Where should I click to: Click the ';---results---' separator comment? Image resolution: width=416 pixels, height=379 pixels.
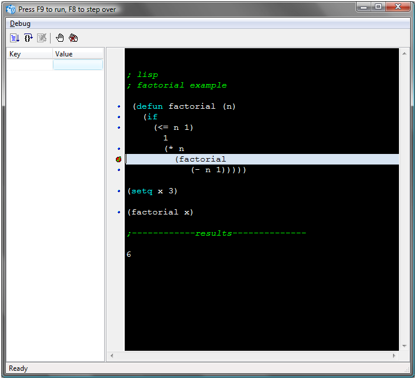click(216, 233)
